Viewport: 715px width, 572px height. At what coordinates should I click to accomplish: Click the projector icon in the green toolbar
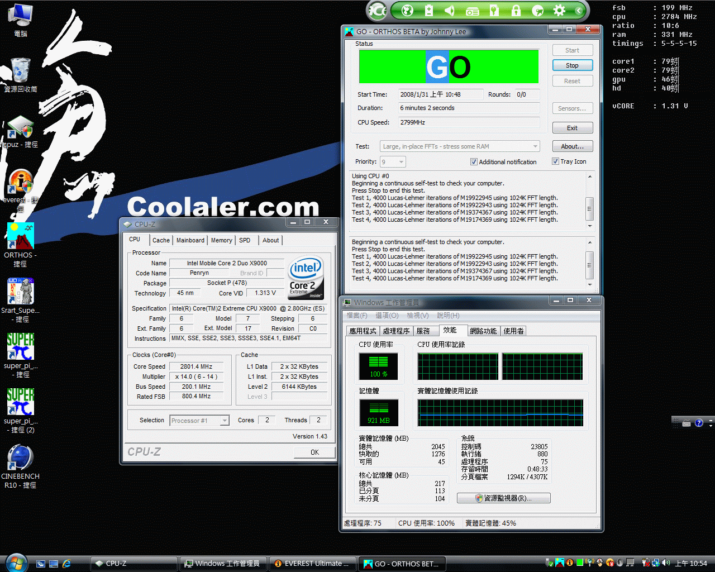[472, 11]
